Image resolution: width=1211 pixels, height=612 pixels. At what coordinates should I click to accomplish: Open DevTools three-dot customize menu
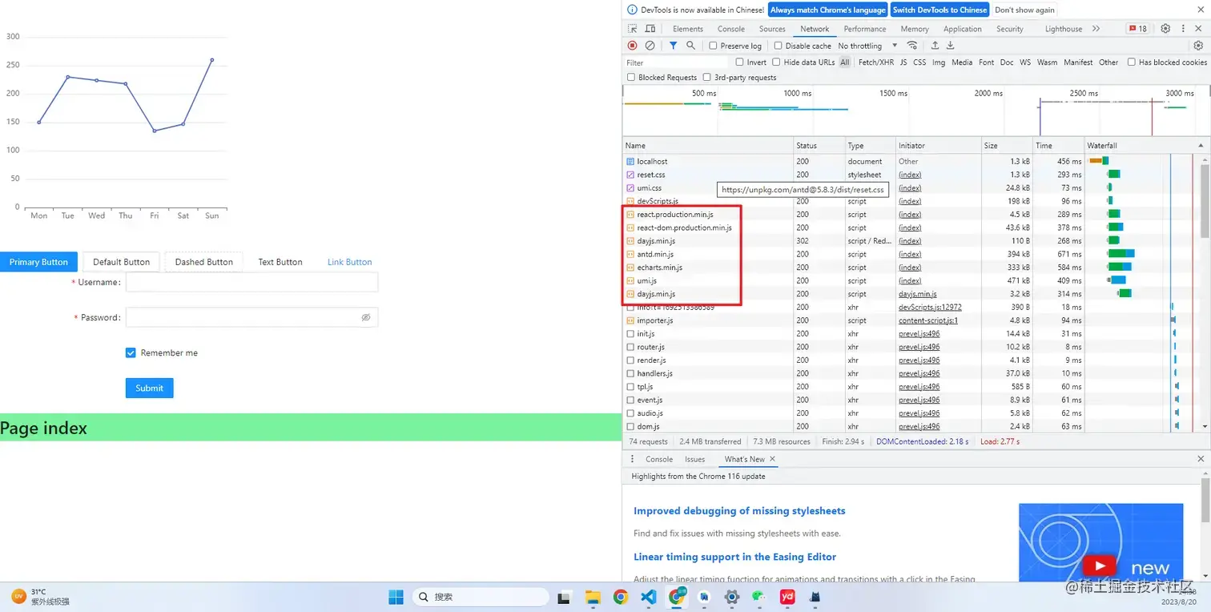point(1182,29)
